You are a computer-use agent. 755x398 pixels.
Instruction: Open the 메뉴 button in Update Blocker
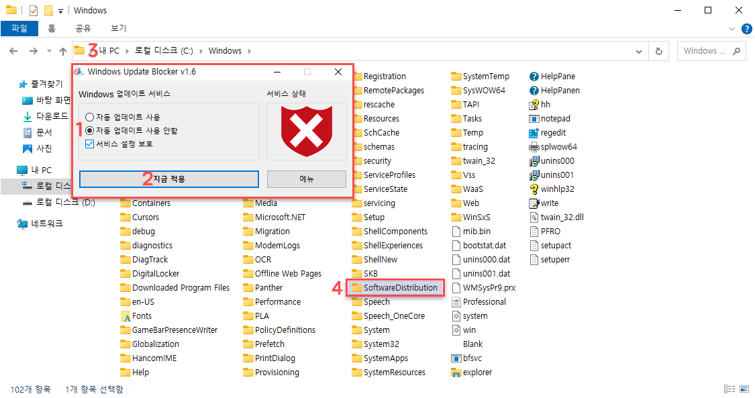pyautogui.click(x=306, y=179)
